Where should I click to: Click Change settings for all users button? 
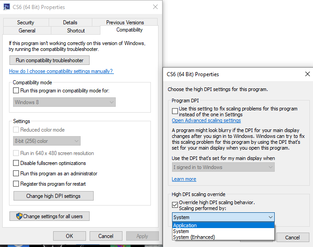coord(50,216)
